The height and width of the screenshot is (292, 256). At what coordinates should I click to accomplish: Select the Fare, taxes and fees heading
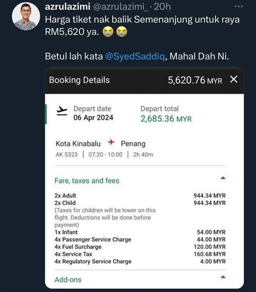87,181
